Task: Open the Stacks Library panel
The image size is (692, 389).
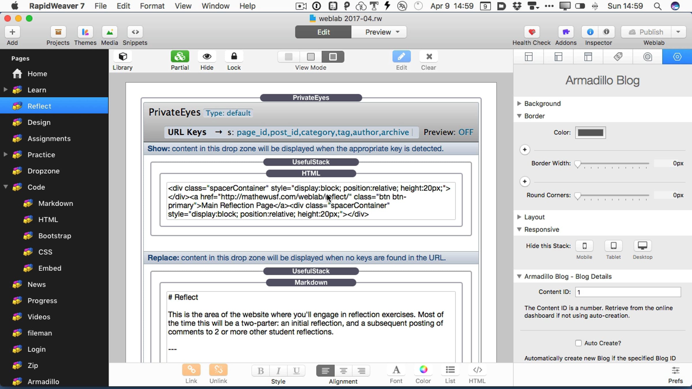Action: pyautogui.click(x=123, y=57)
